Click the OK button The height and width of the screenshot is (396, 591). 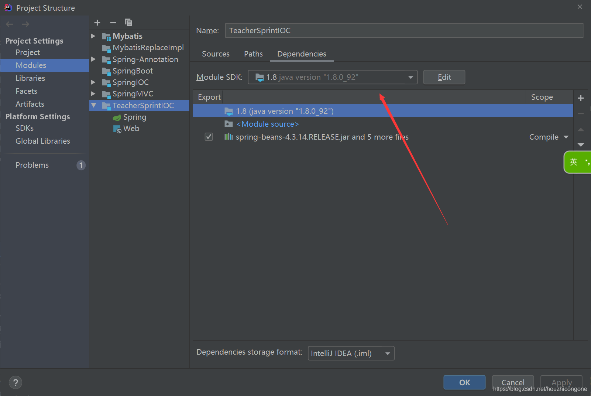click(x=464, y=382)
